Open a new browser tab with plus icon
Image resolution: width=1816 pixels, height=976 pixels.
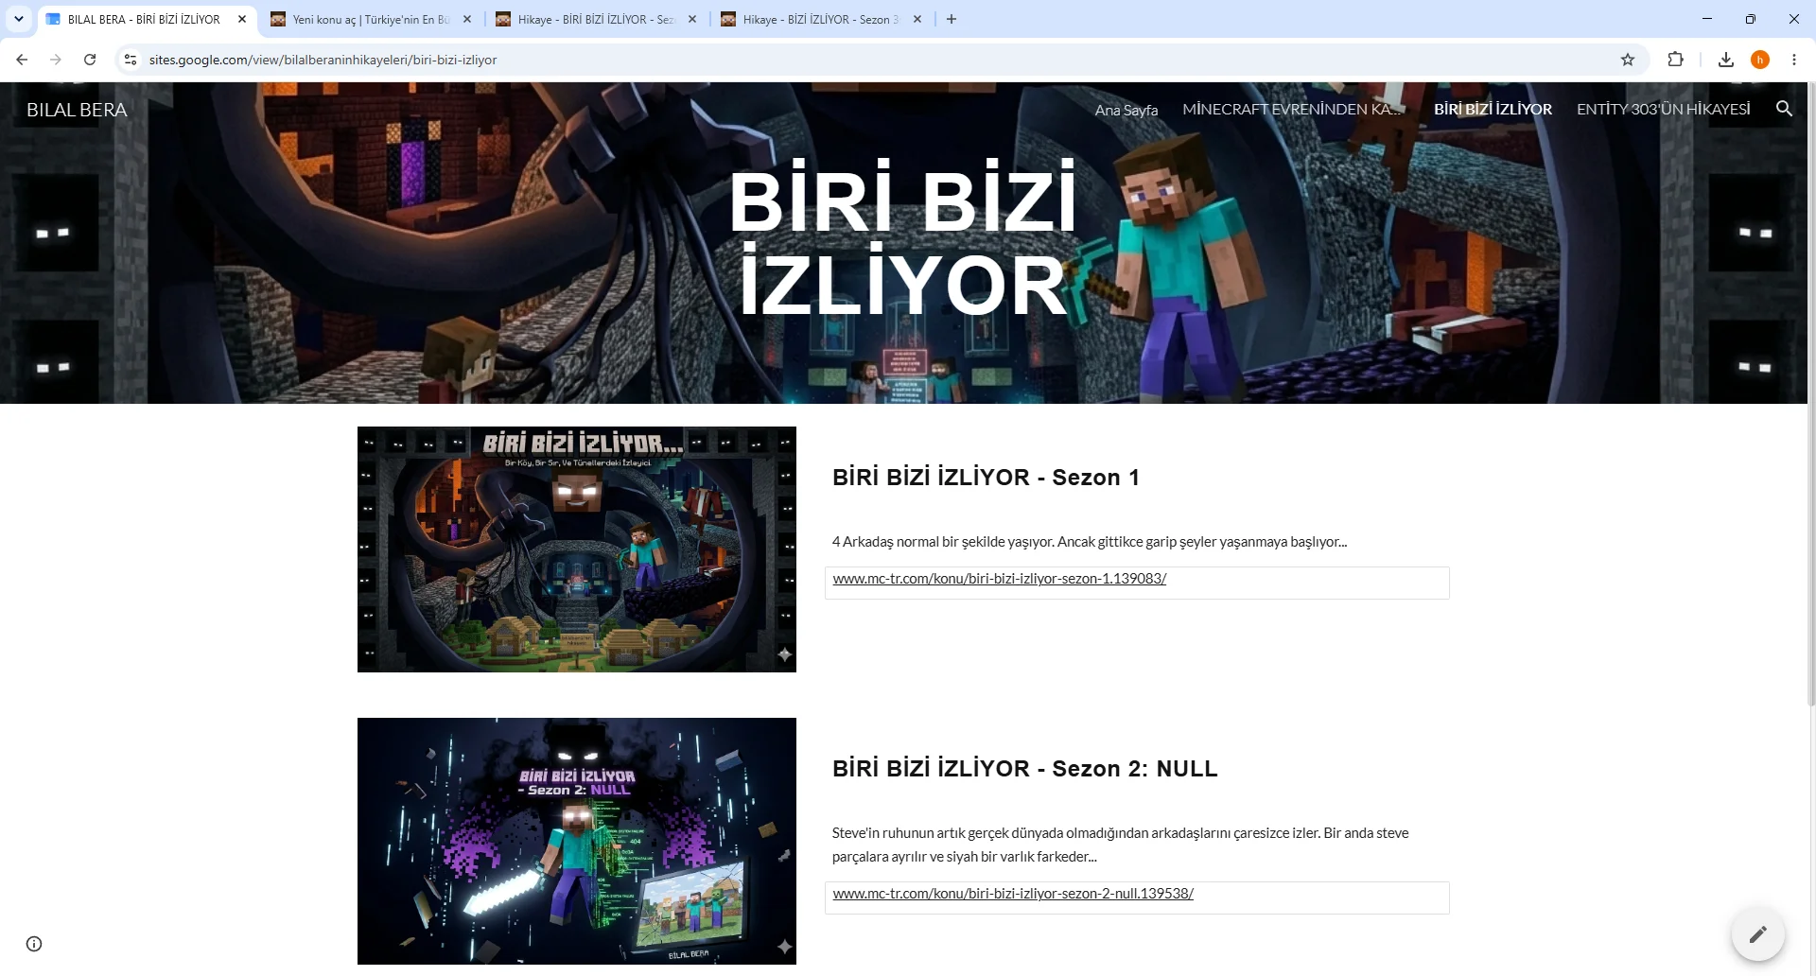tap(952, 19)
